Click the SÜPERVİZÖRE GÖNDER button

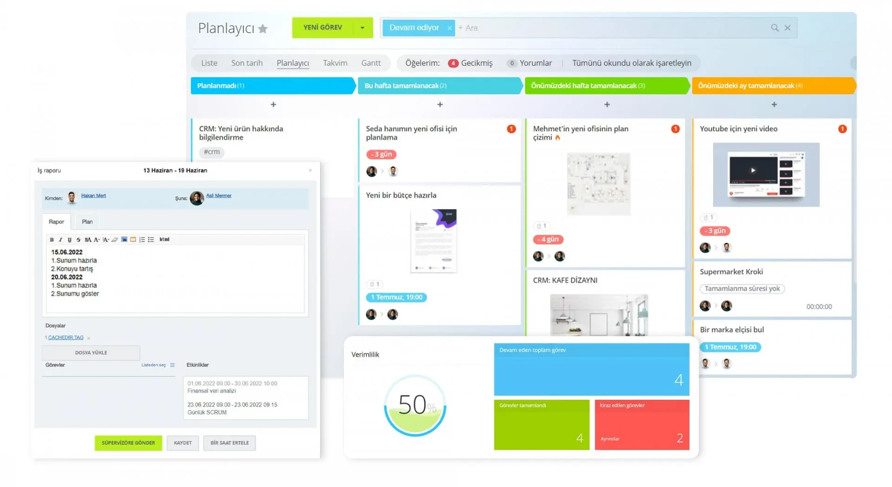(x=128, y=443)
